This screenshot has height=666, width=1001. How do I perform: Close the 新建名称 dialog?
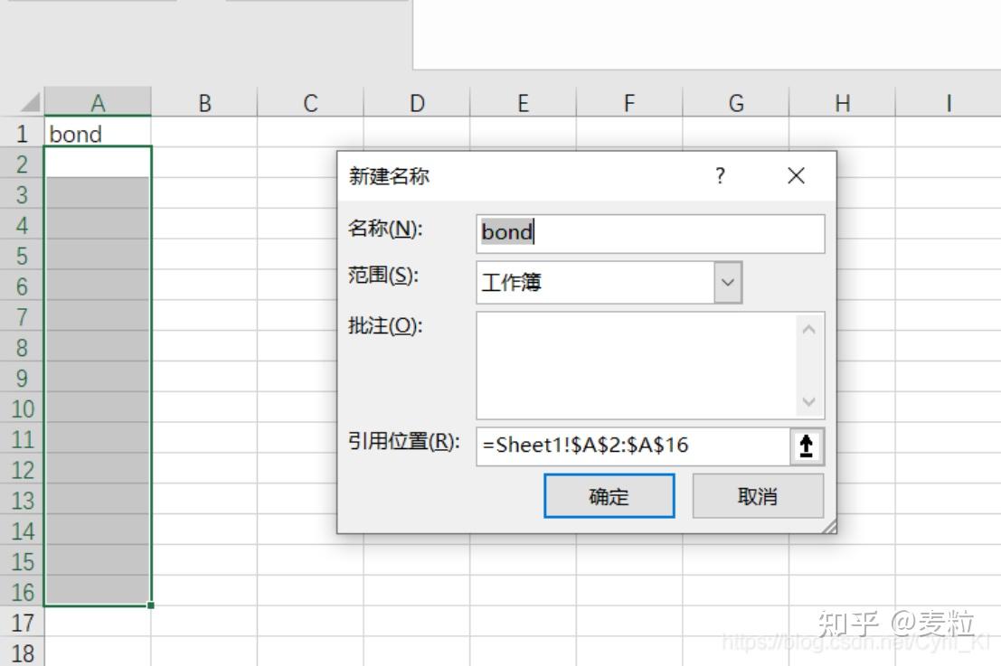pyautogui.click(x=795, y=175)
